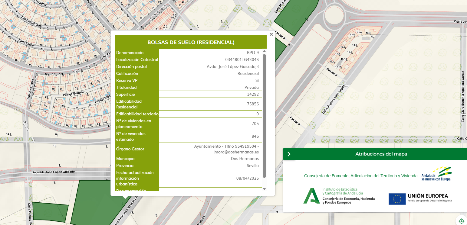Click the popup's vertical scrollbar thumb
467x225 pixels.
coord(264,115)
